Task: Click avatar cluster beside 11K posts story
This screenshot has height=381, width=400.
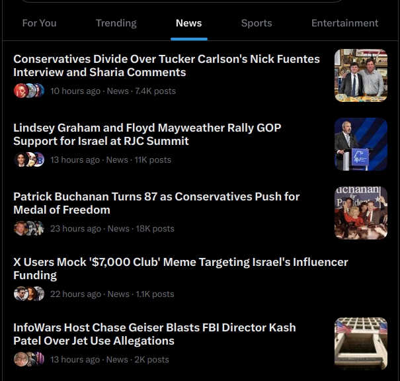Action: (x=29, y=159)
